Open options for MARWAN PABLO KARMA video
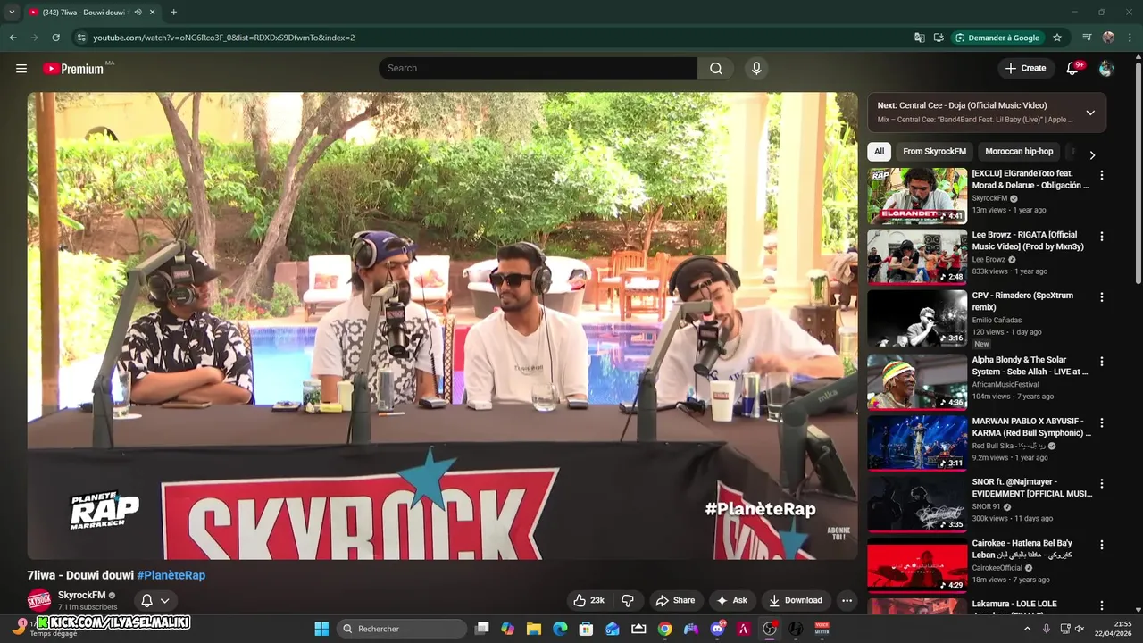Viewport: 1143px width, 643px height. click(x=1101, y=422)
